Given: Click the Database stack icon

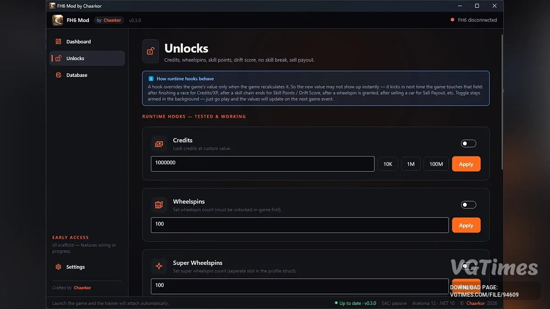Looking at the screenshot, I should pyautogui.click(x=58, y=75).
